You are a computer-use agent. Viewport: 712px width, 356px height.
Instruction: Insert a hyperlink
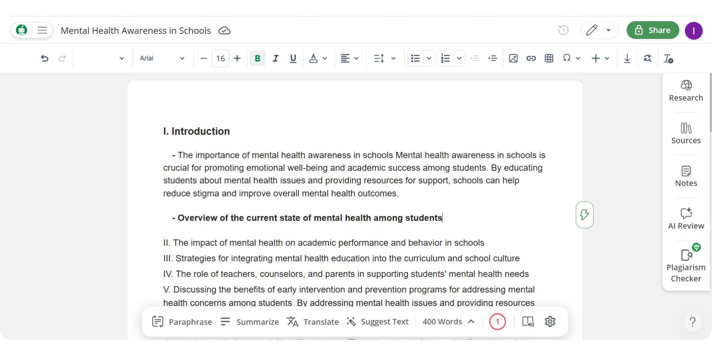[x=531, y=58]
